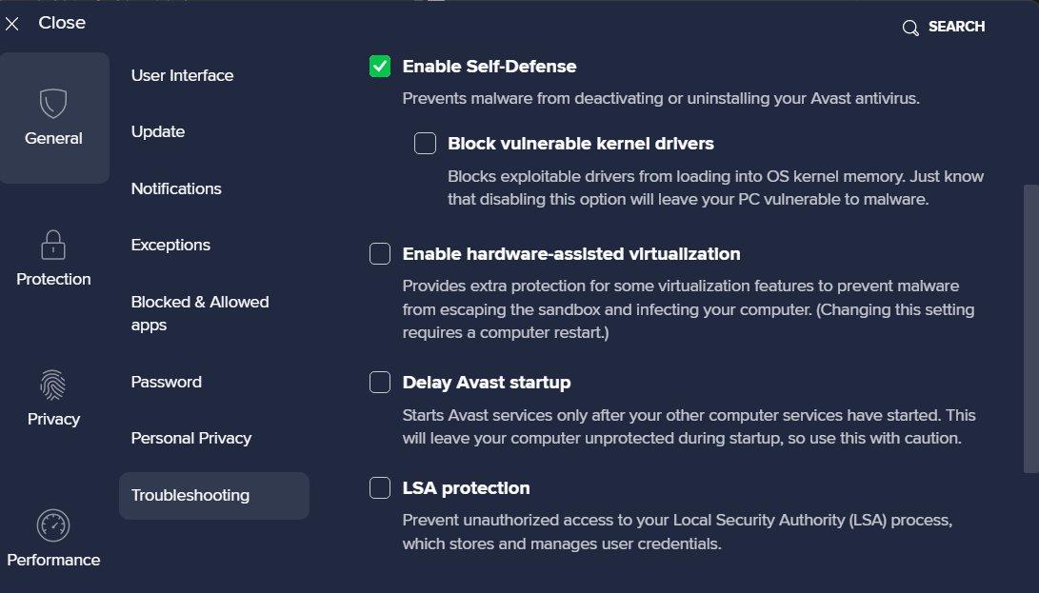This screenshot has height=593, width=1039.
Task: Click the search magnifier icon
Action: click(910, 28)
